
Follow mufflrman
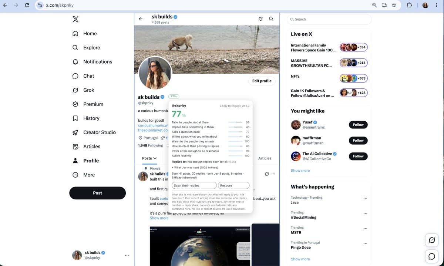358,141
